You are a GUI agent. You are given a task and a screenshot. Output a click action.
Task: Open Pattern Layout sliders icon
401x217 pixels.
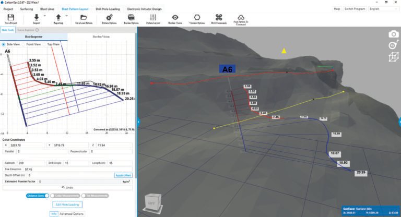153,17
